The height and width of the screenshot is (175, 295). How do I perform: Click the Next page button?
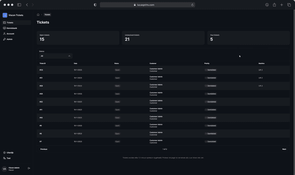tap(284, 149)
